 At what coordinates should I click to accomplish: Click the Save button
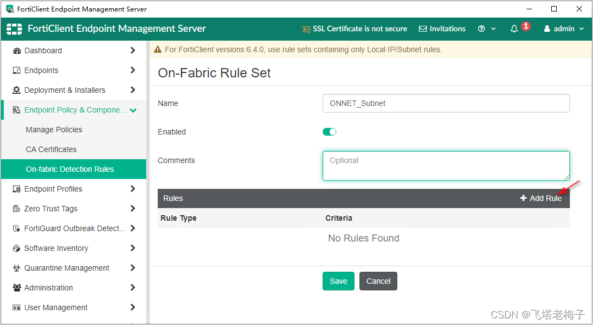(339, 281)
